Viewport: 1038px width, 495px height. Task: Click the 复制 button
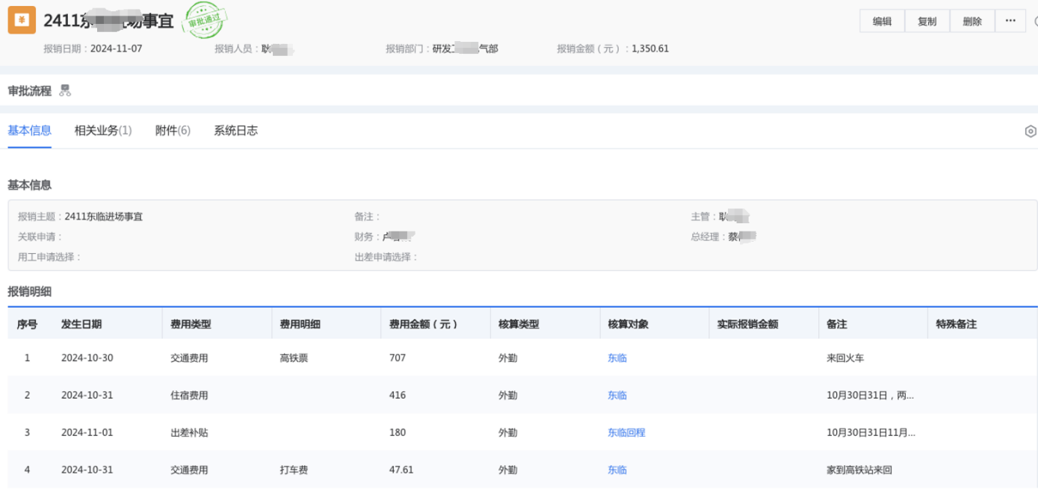click(927, 21)
